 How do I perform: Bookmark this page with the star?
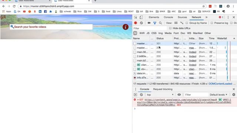click(x=203, y=6)
